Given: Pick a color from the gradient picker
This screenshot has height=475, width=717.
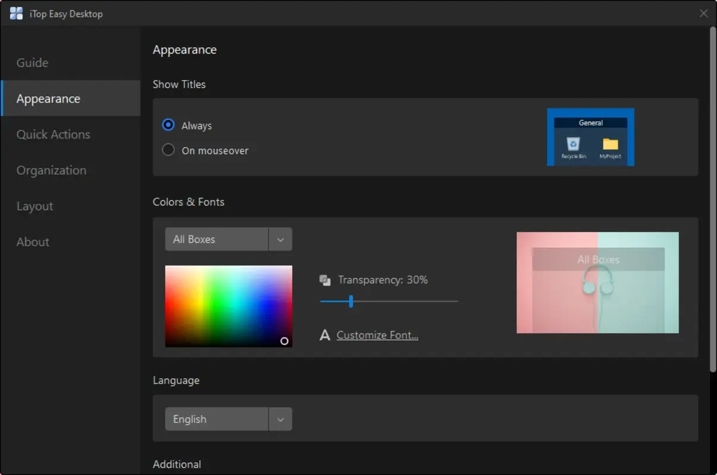Looking at the screenshot, I should (x=229, y=306).
